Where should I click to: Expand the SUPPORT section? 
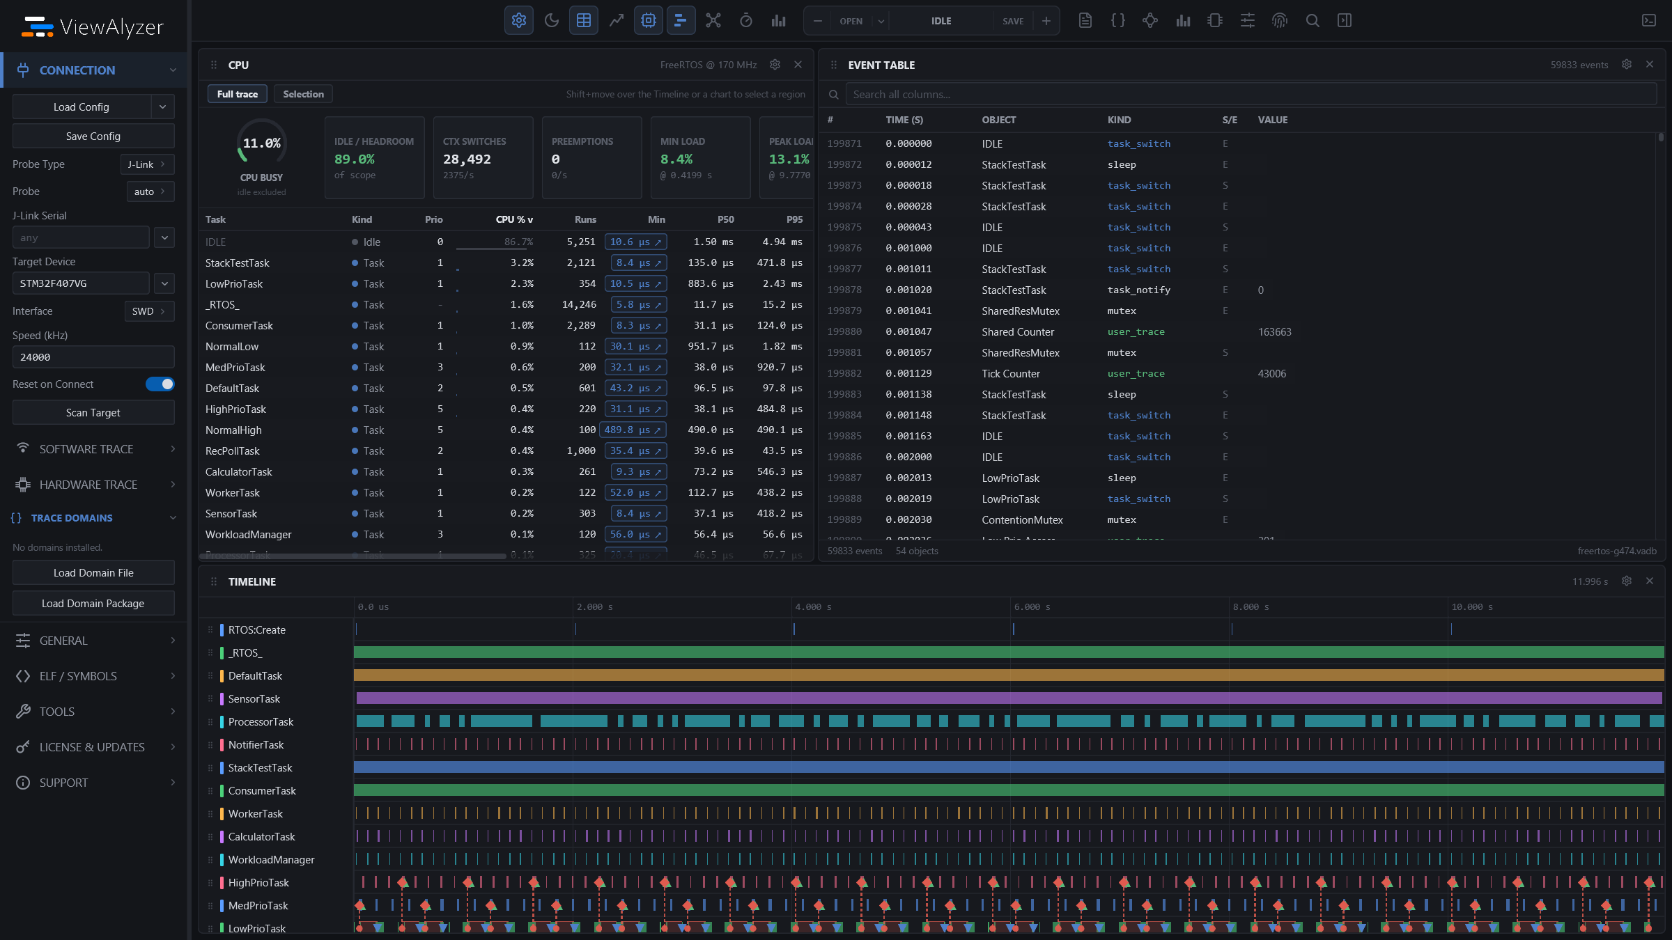(x=95, y=783)
